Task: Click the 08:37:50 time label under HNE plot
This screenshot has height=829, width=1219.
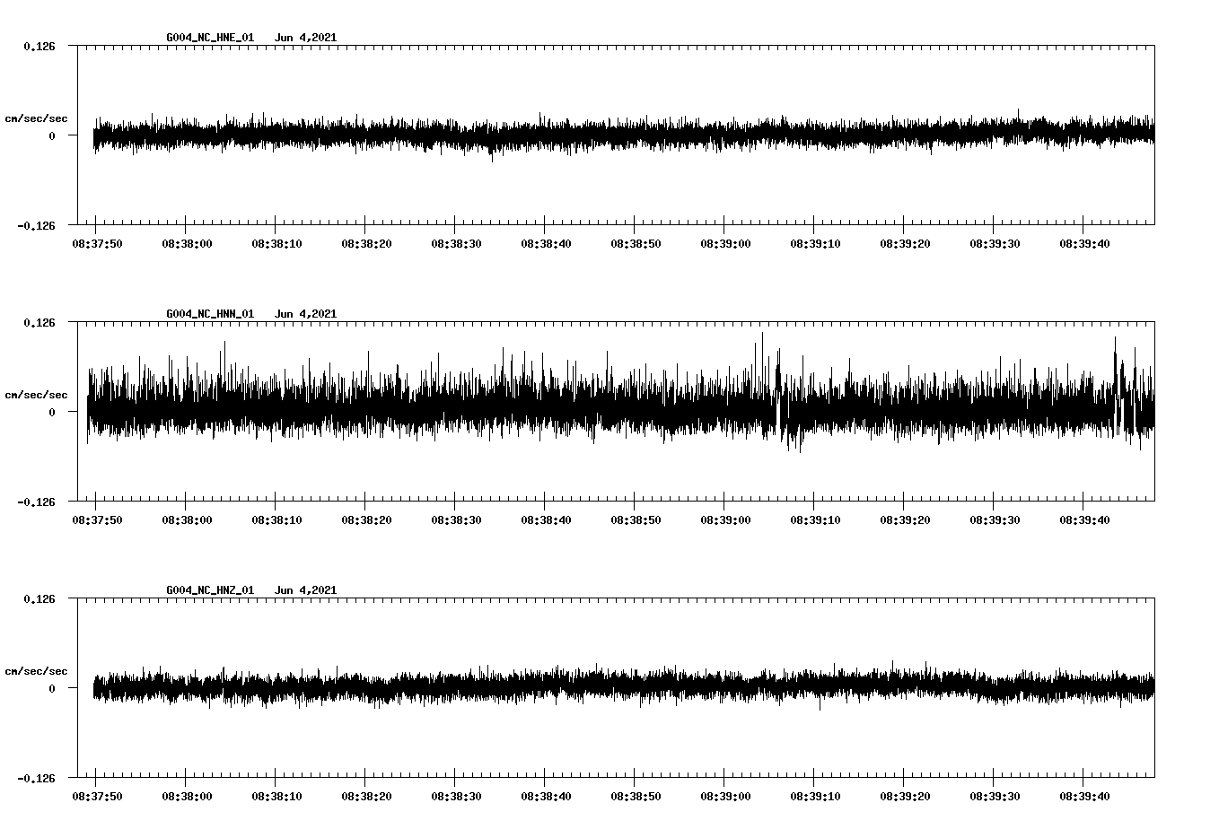Action: 97,244
